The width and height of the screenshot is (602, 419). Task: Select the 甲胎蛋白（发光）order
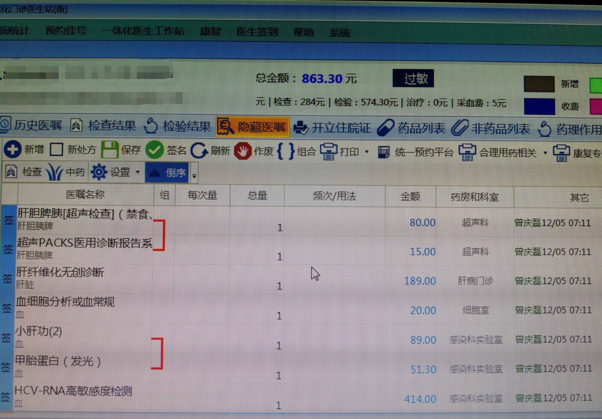click(x=301, y=367)
